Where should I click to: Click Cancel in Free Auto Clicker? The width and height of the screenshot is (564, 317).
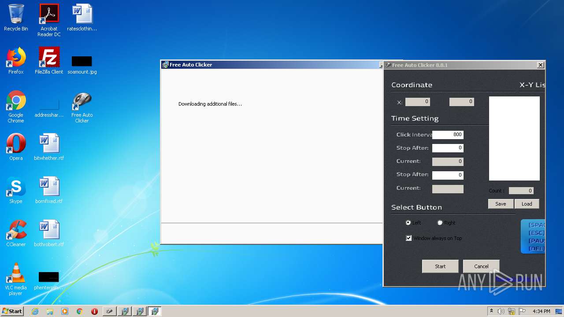click(481, 266)
